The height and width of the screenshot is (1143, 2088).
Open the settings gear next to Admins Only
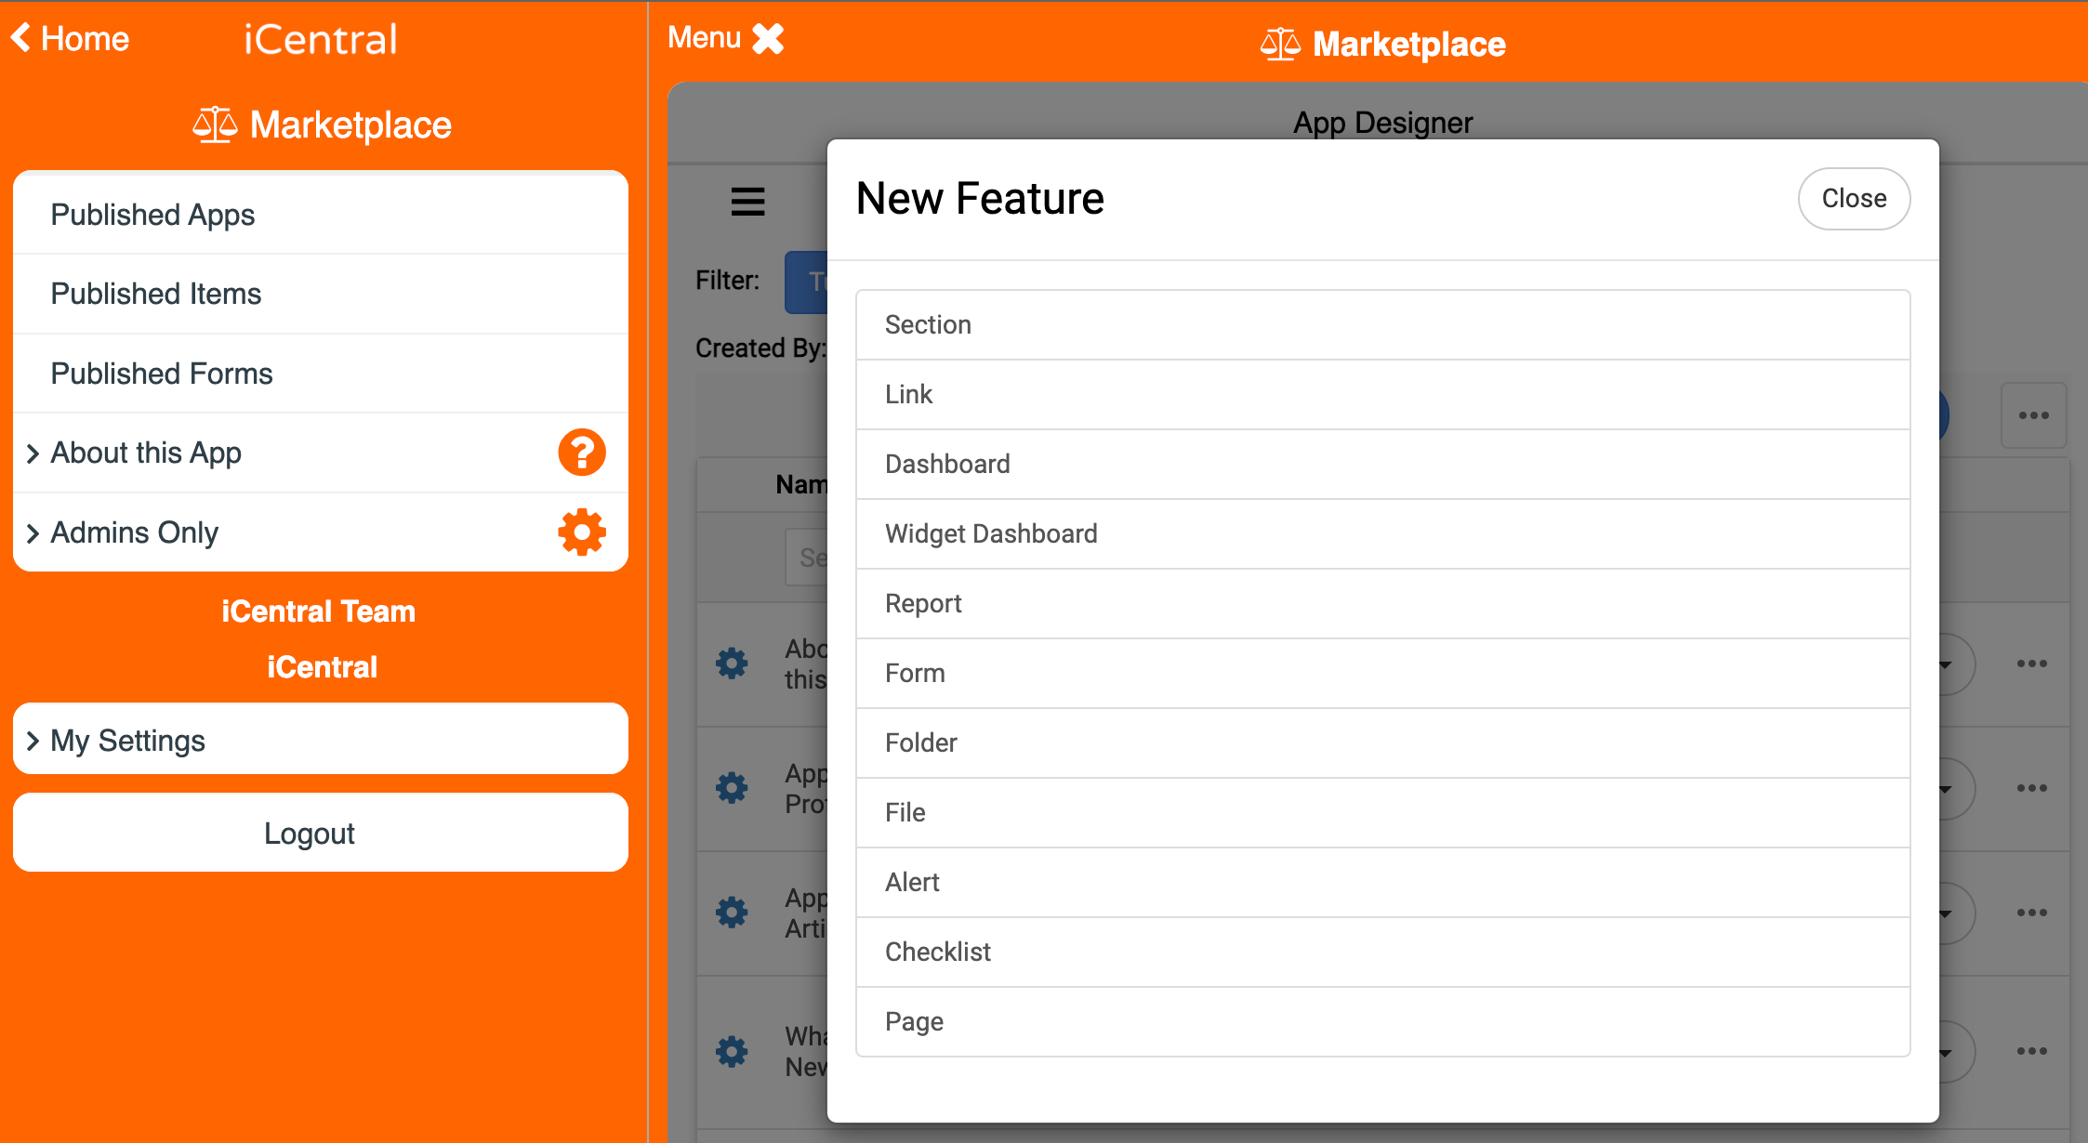581,532
